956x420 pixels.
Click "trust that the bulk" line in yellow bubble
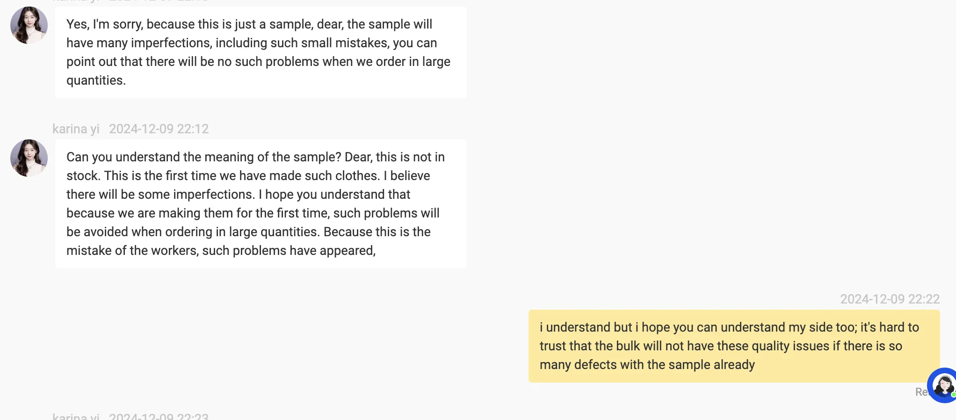[720, 346]
